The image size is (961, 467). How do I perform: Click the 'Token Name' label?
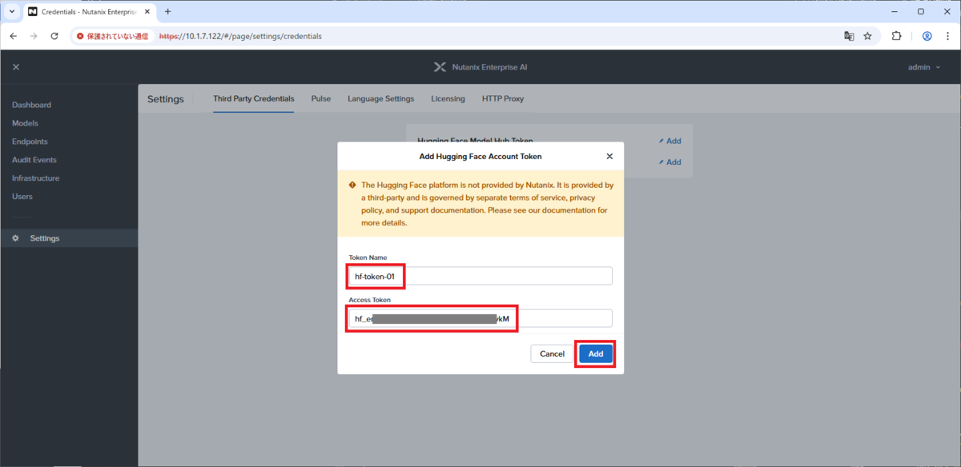click(x=368, y=257)
